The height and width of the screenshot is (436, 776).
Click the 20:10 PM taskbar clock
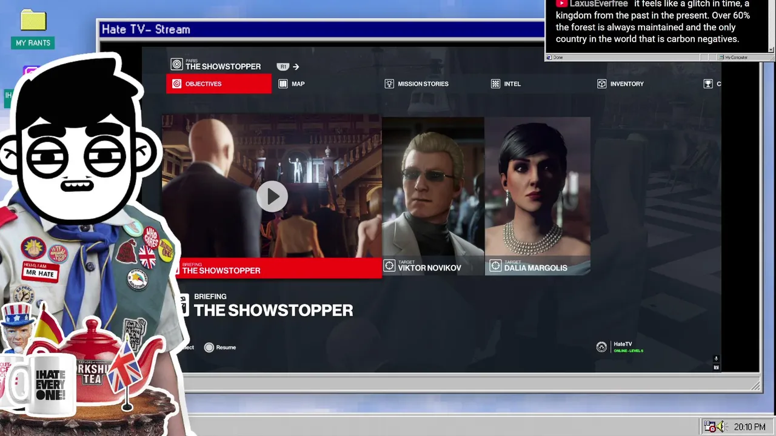[x=749, y=427]
